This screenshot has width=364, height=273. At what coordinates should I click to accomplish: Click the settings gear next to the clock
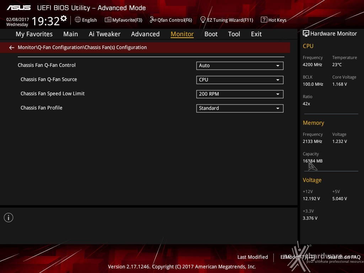pyautogui.click(x=63, y=18)
